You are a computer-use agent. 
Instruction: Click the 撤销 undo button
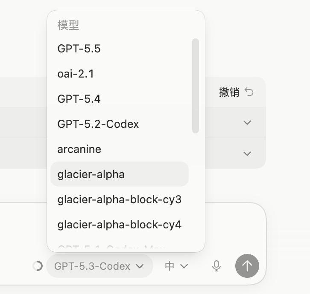point(236,92)
